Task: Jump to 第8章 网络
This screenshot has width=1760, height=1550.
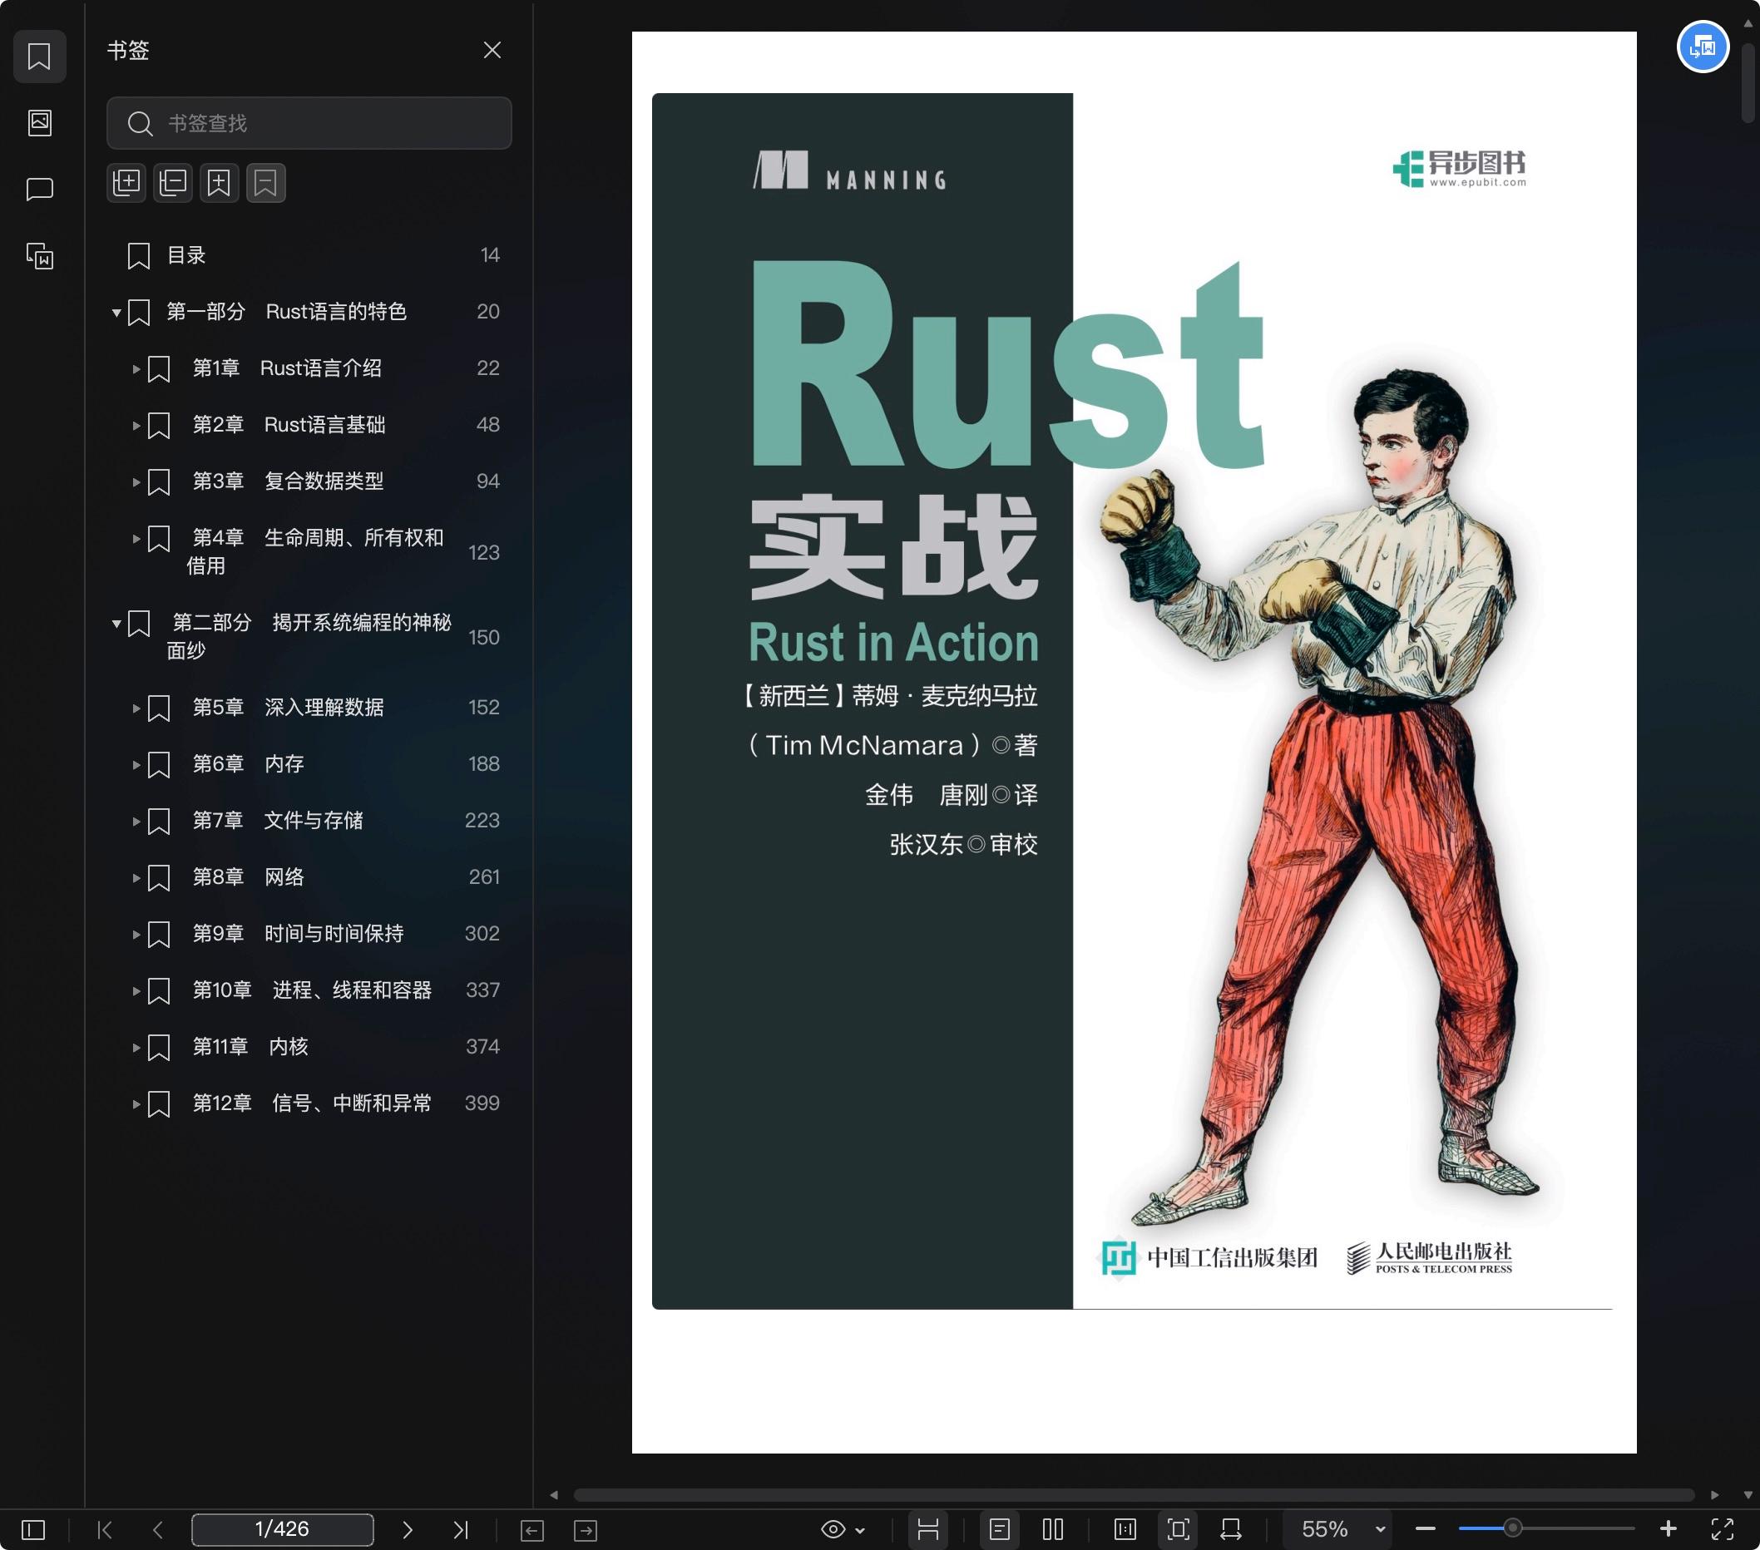Action: (x=248, y=877)
